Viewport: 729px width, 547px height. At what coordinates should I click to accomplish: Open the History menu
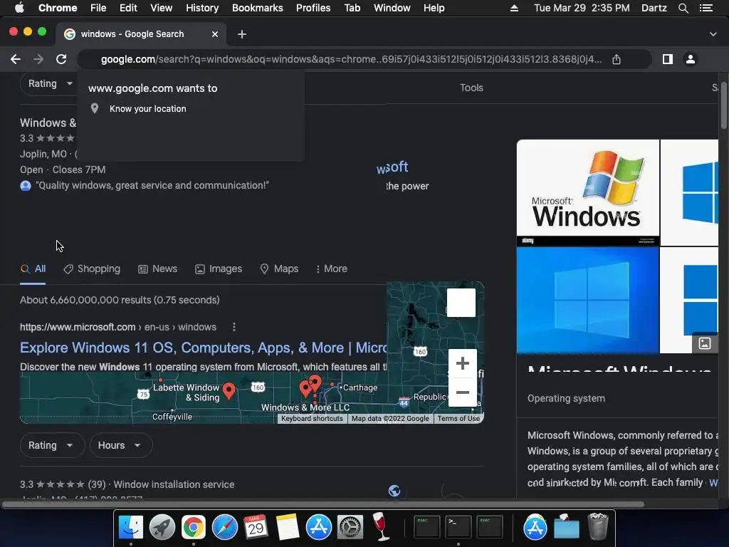coord(202,8)
